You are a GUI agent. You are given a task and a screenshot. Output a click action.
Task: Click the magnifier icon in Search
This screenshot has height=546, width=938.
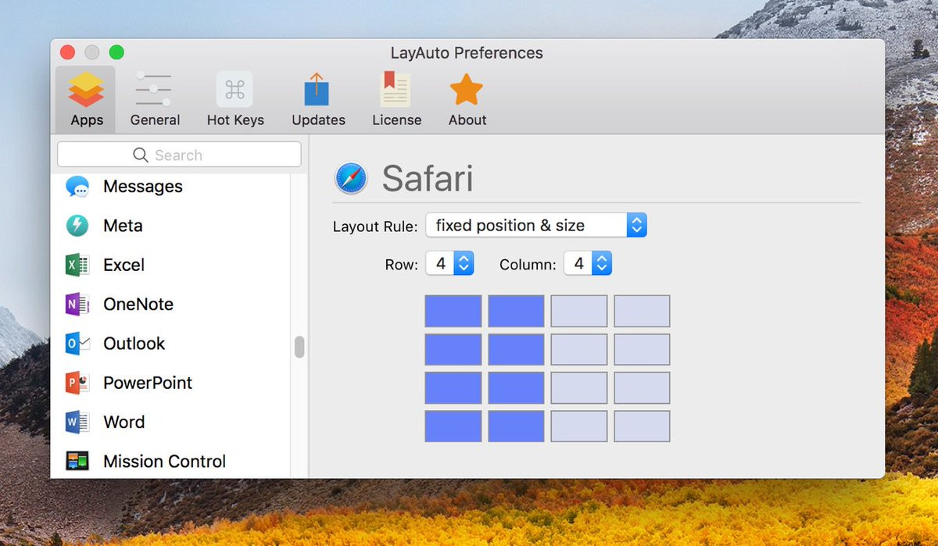pos(141,155)
